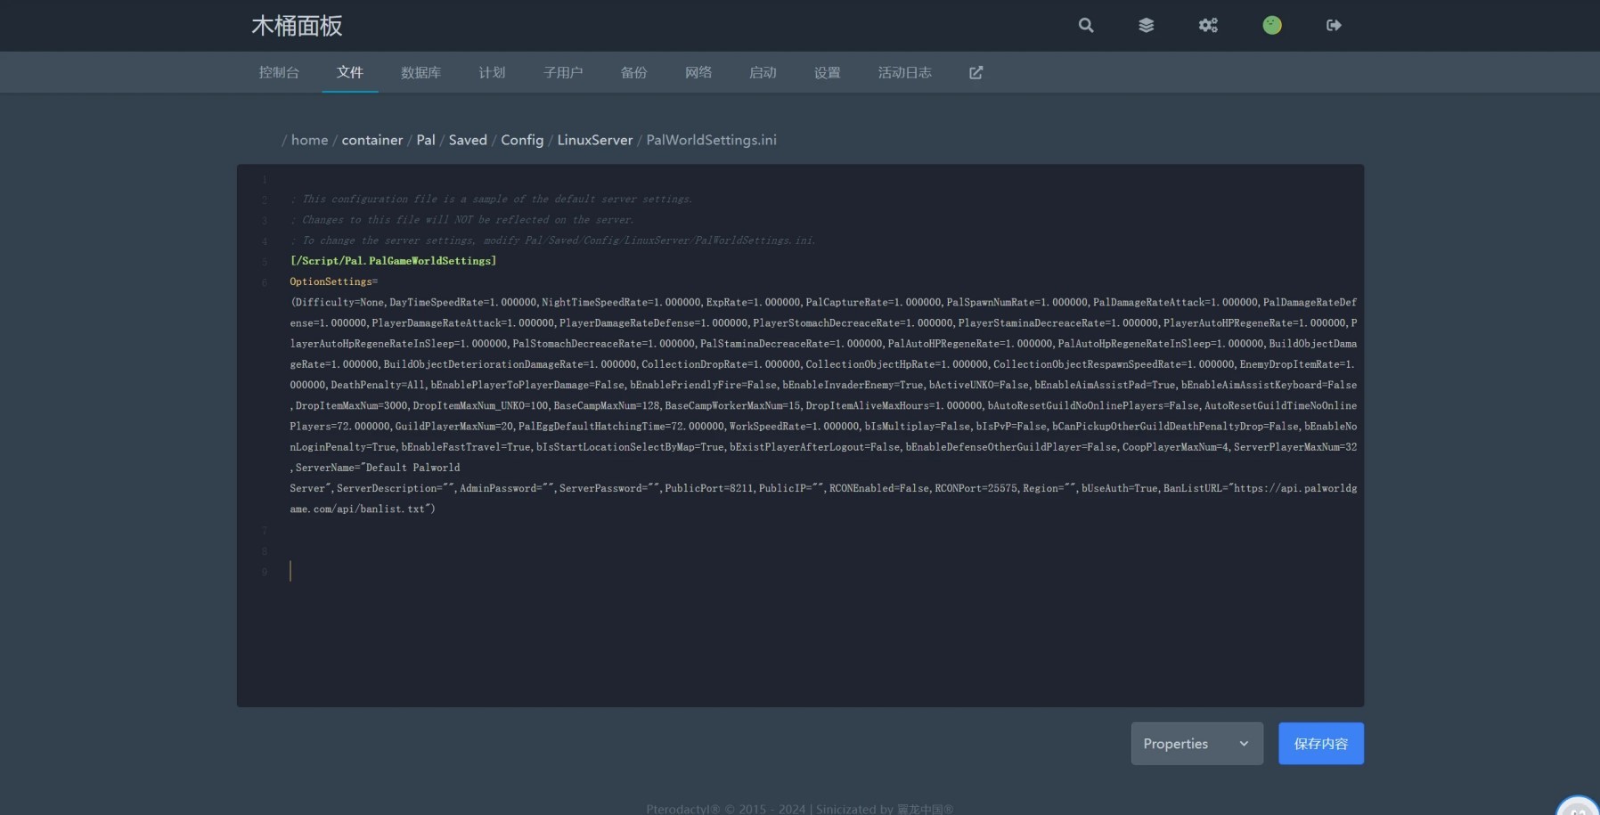Click the 'Changes to this file' comment line

coord(461,220)
